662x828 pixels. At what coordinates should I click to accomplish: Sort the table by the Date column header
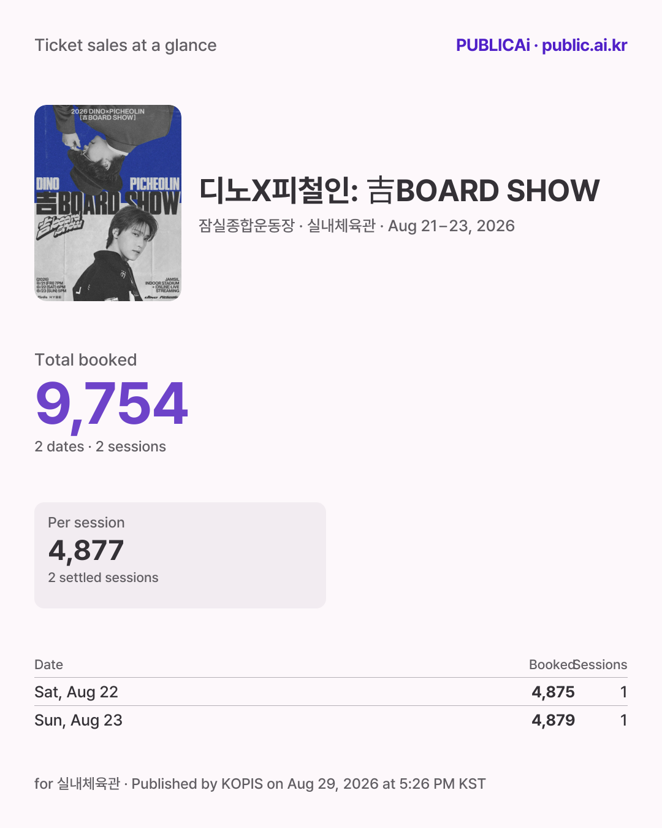pos(49,665)
